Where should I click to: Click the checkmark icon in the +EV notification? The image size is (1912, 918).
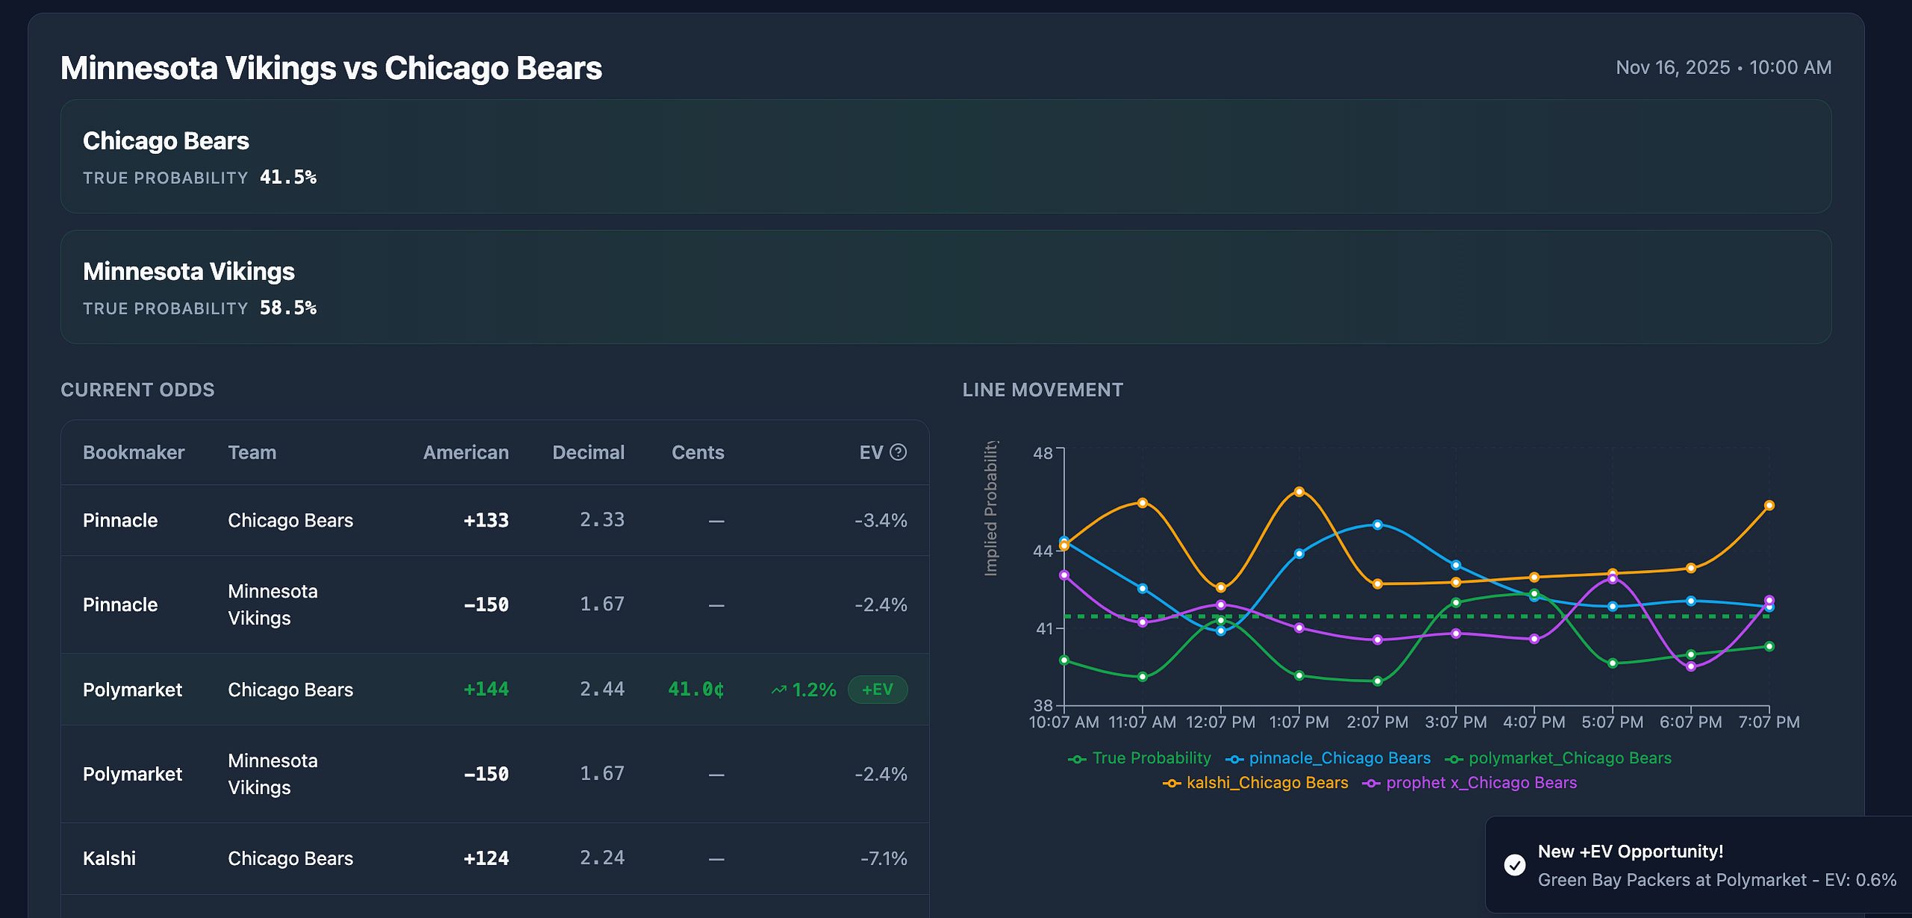1515,865
